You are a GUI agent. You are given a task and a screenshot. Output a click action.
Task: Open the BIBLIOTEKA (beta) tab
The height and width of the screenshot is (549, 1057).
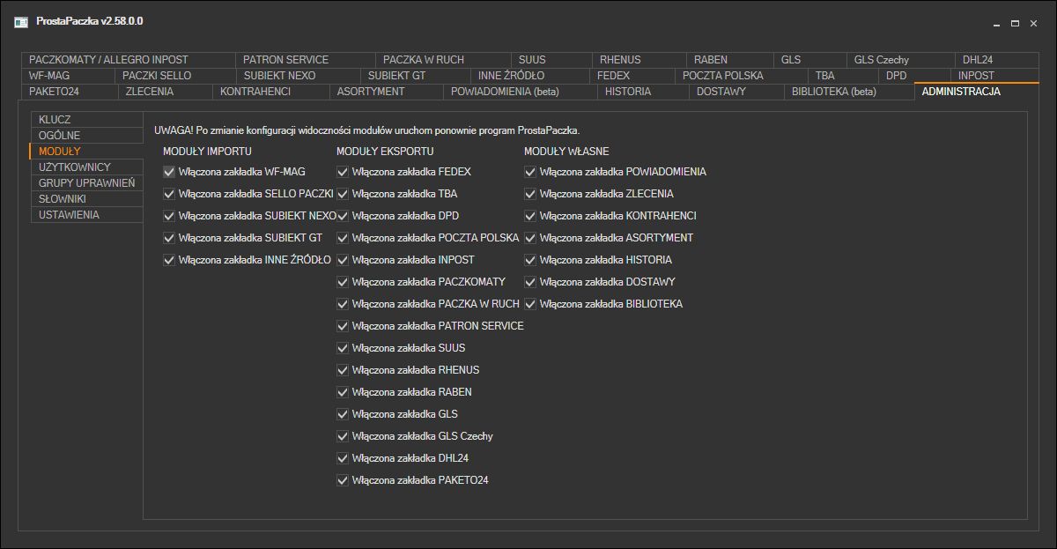[x=849, y=92]
